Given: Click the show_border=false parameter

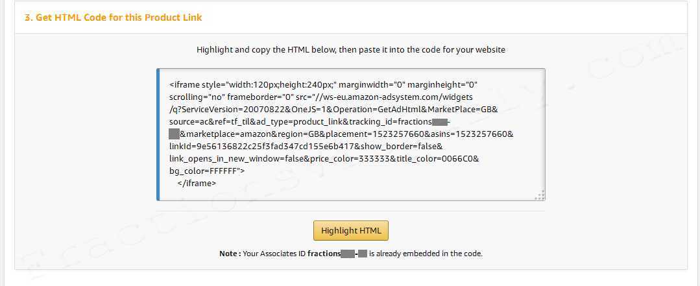Looking at the screenshot, I should pos(401,147).
